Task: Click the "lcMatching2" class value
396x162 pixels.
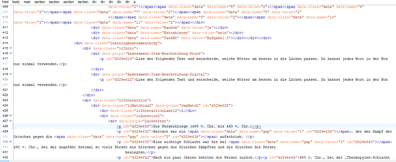Action: point(139,105)
